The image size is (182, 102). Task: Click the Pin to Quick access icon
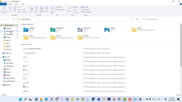pos(4,8)
